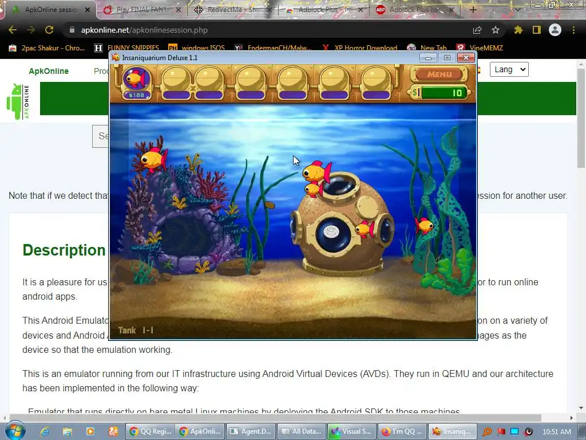Open UC Browser icon in taskbar
The height and width of the screenshot is (440, 586).
[x=113, y=431]
